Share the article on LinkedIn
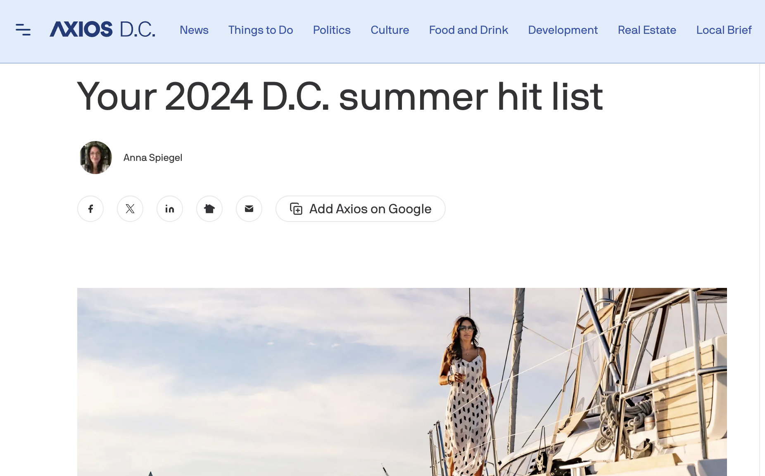The image size is (765, 476). tap(170, 209)
